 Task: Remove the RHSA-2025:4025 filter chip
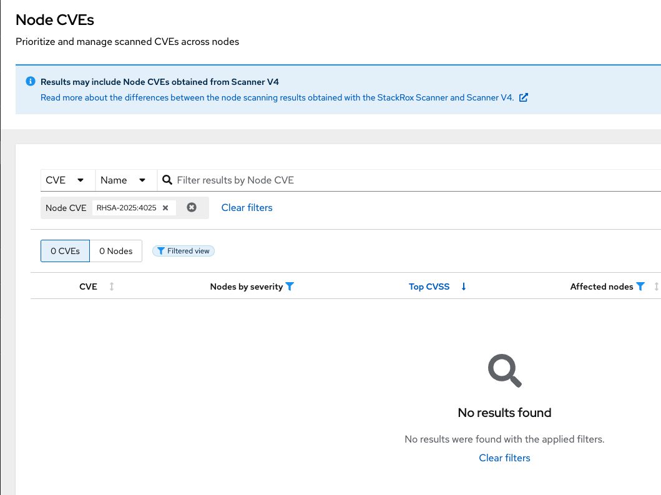coord(165,208)
